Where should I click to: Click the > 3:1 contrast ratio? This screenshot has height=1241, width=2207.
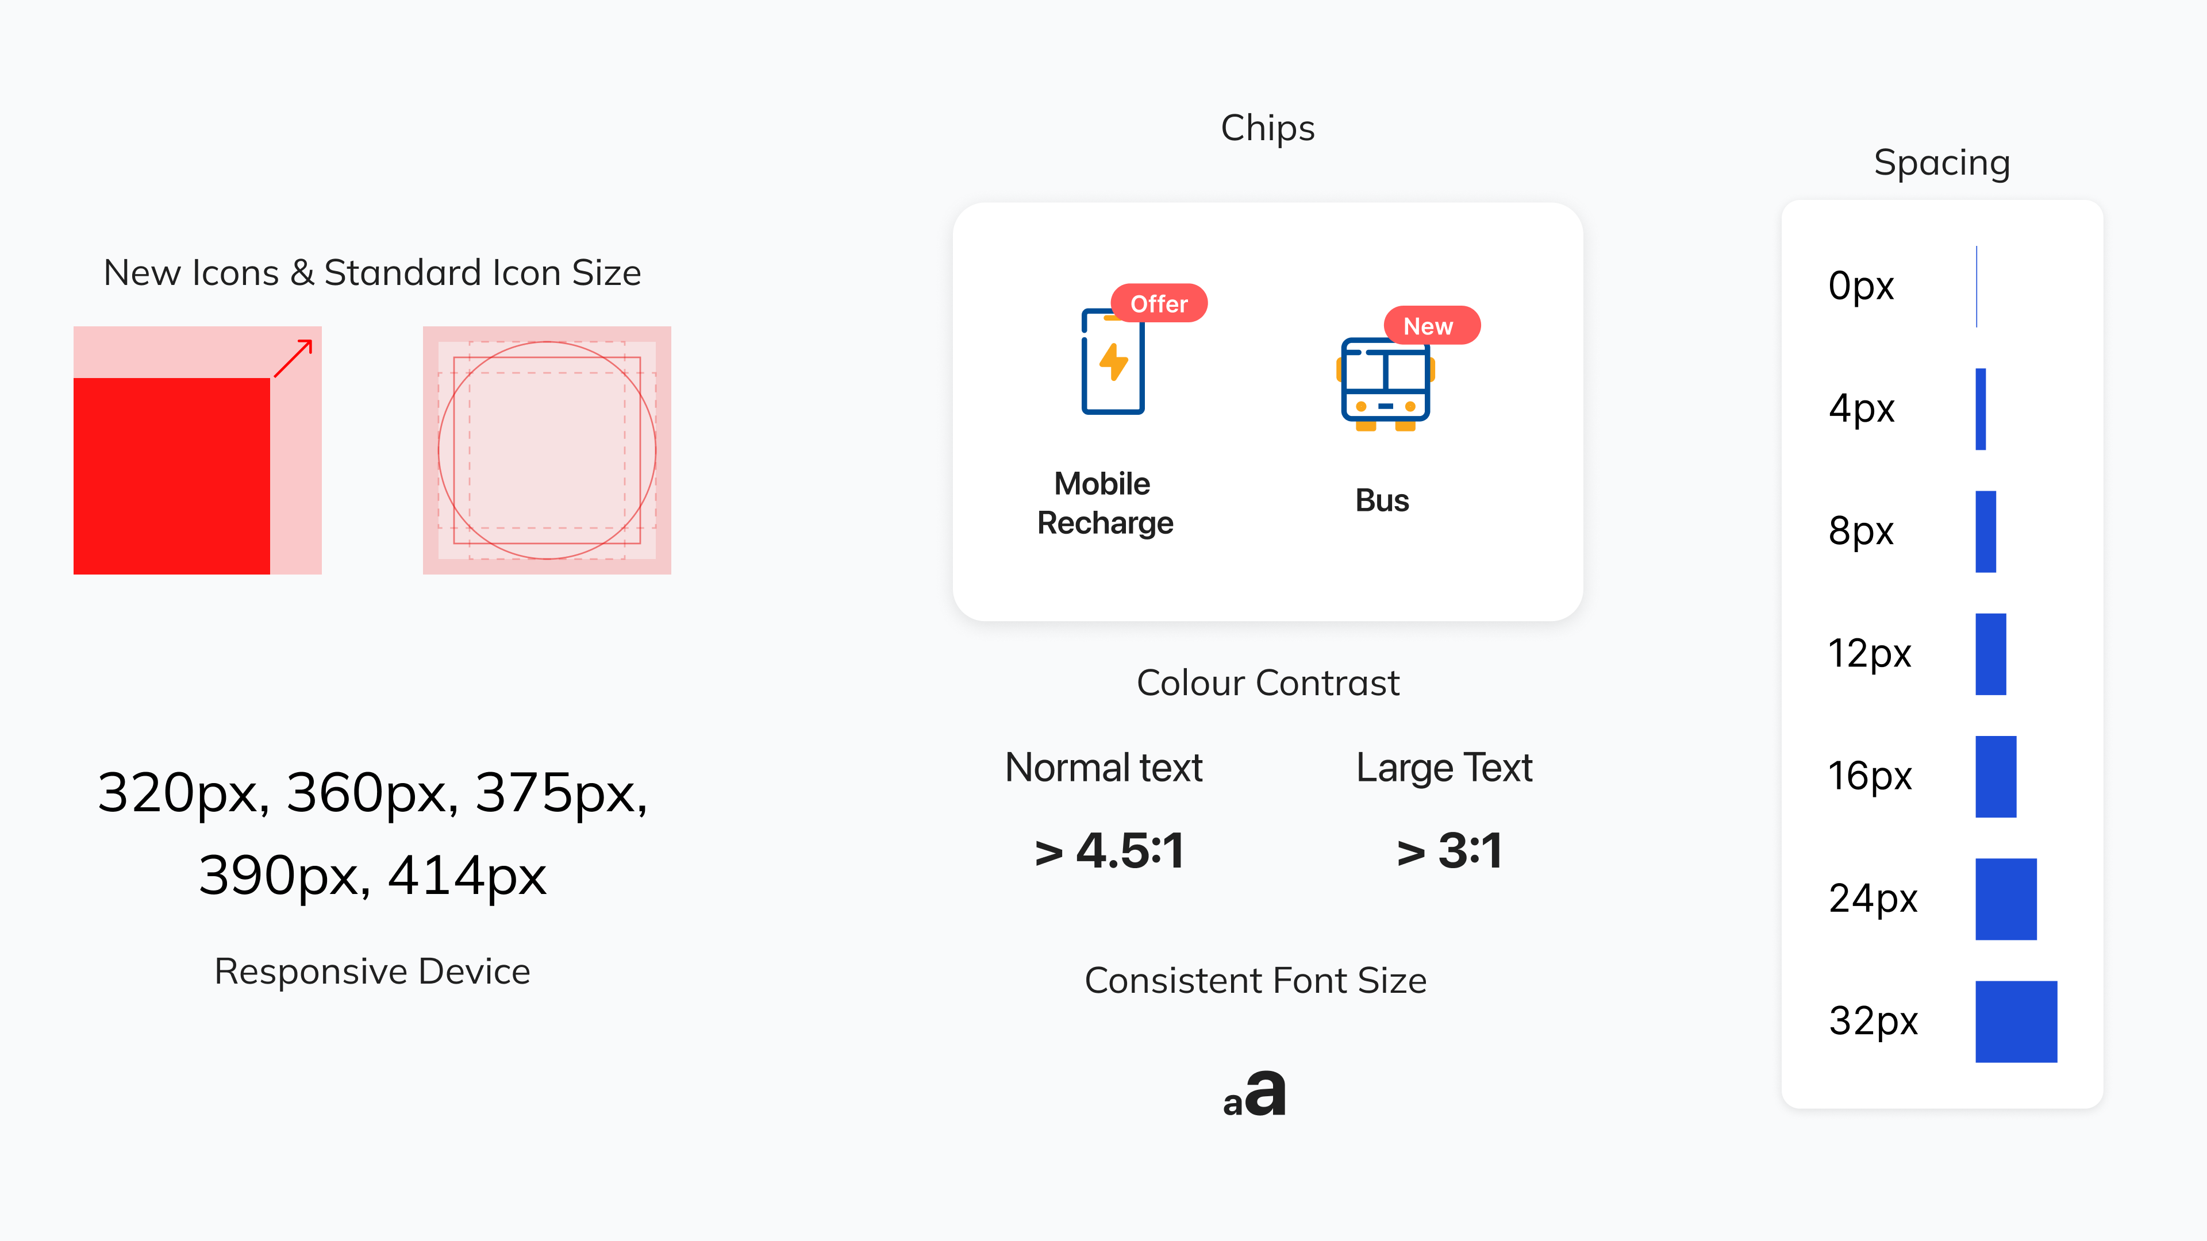tap(1449, 850)
